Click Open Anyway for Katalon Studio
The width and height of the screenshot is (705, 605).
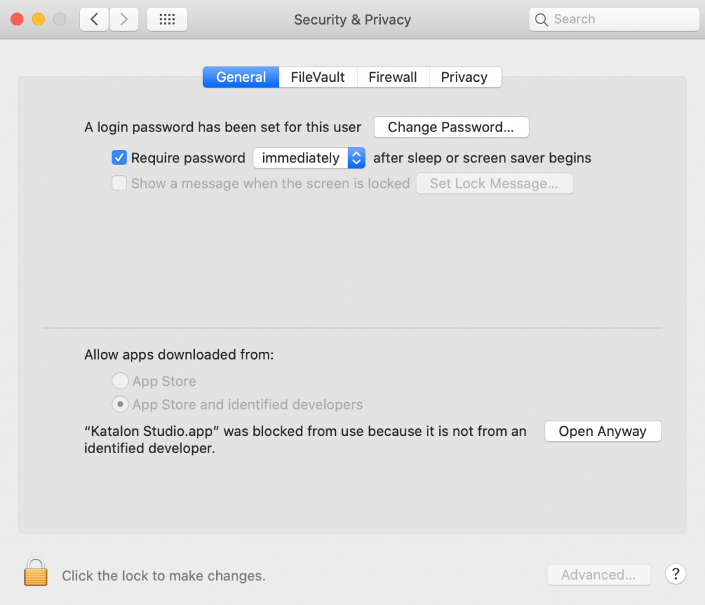602,431
